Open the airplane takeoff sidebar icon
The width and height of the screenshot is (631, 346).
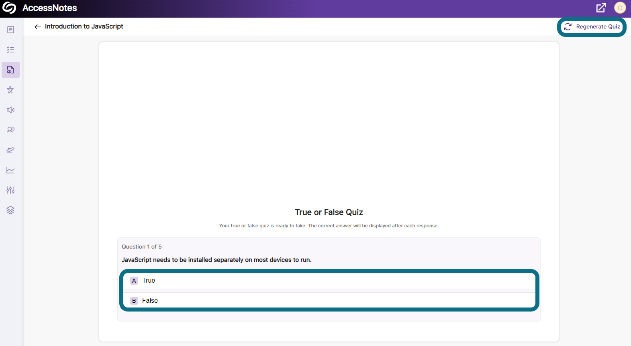[10, 150]
